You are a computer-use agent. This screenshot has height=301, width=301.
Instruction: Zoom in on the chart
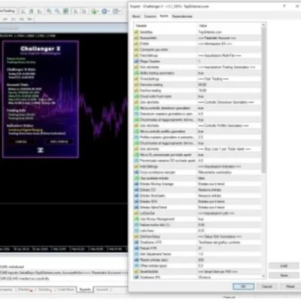pos(49,11)
